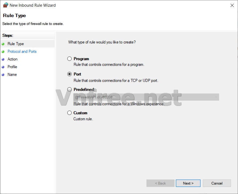Close the wizard window
238x194 pixels.
(232, 5)
